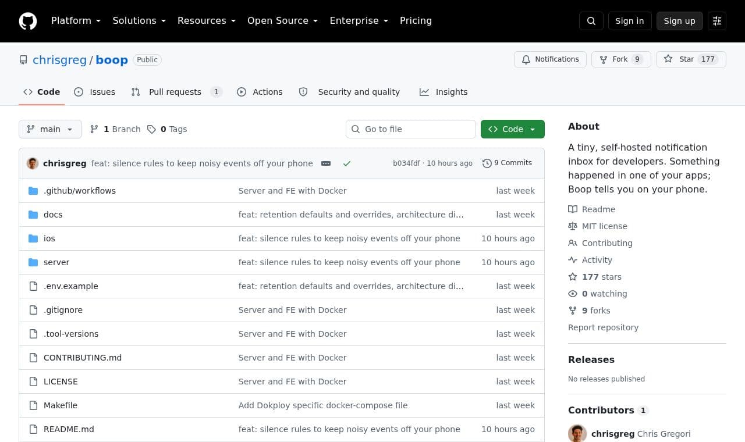Expand the green Code dropdown button
Viewport: 745px width, 442px height.
coord(513,129)
